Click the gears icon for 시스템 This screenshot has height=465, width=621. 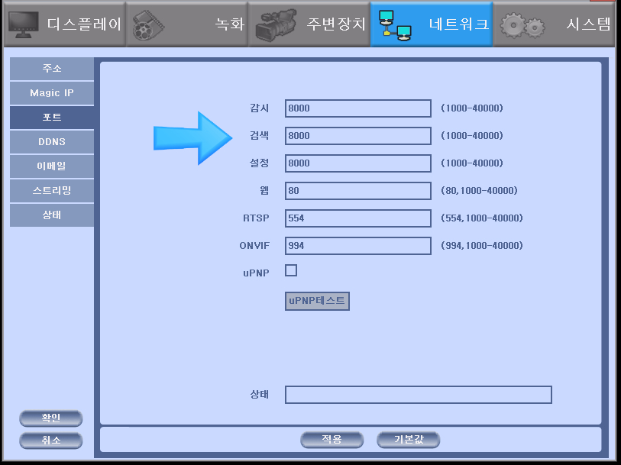522,26
